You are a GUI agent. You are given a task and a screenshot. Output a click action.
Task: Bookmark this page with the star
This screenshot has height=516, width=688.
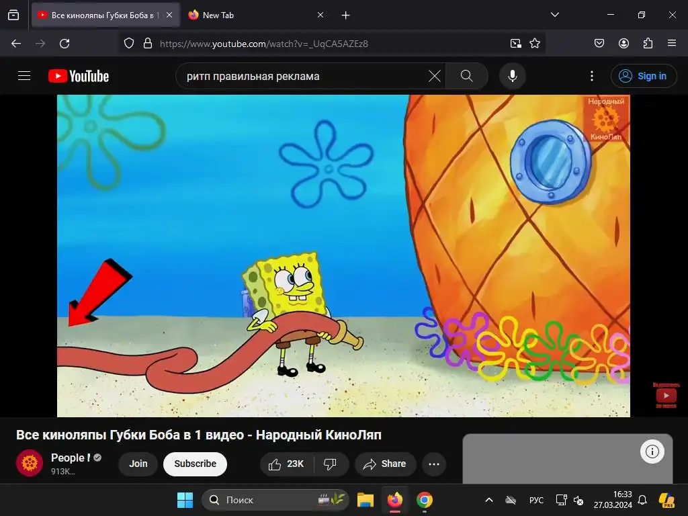534,44
